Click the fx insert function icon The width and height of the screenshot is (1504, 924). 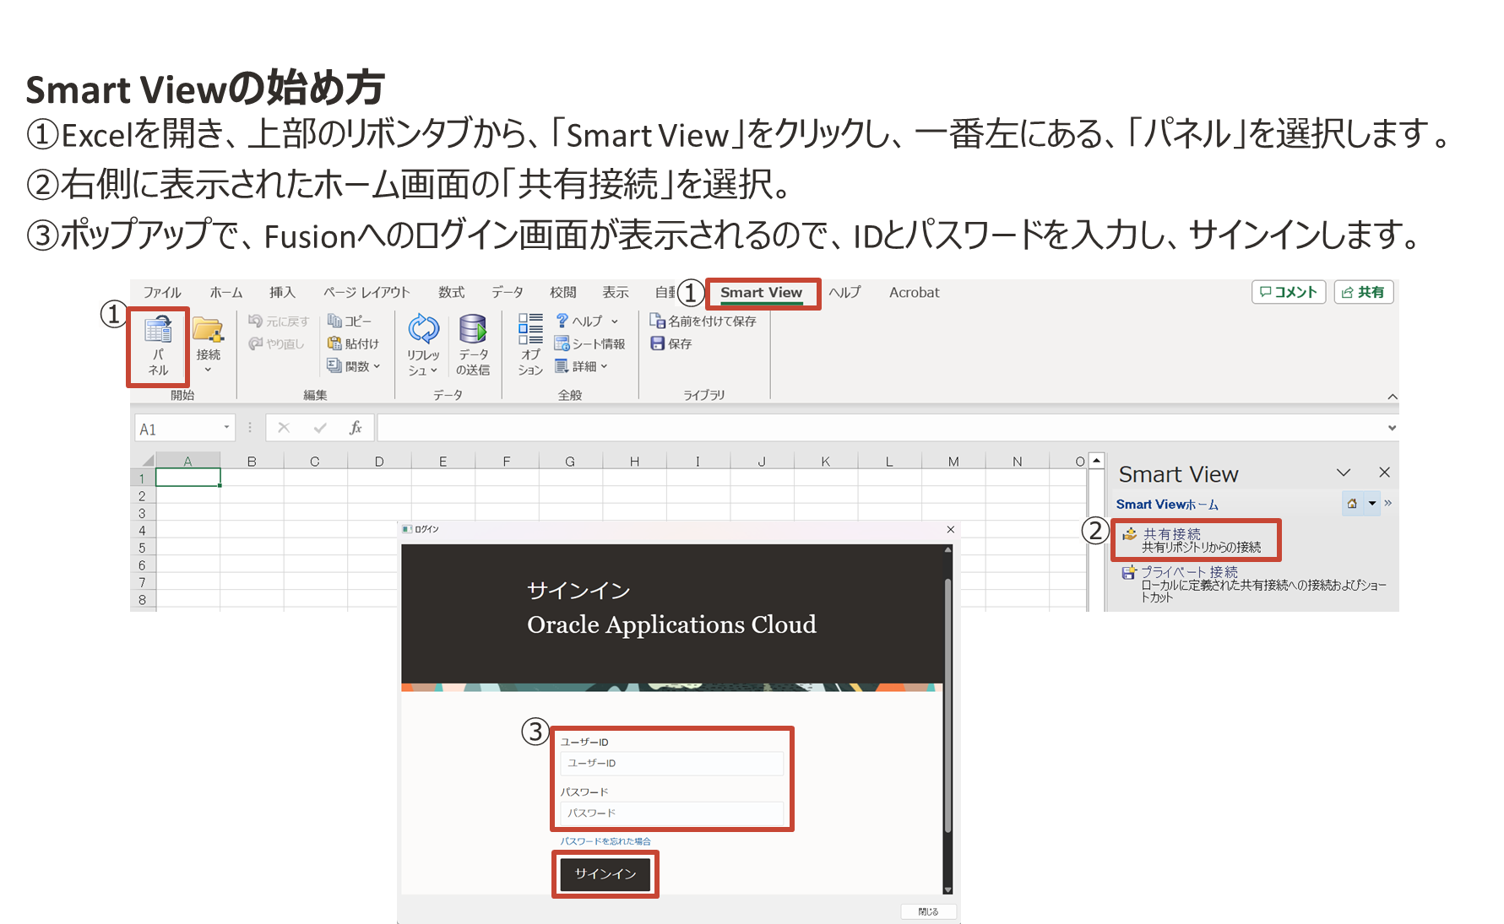356,428
